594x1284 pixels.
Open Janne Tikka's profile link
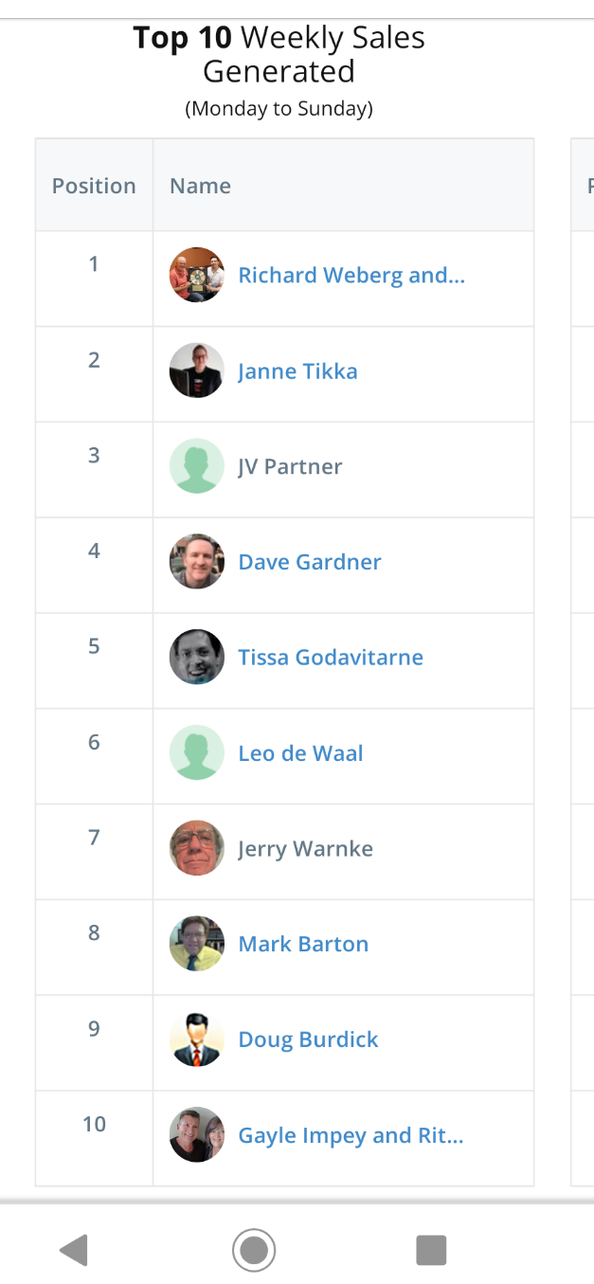297,371
